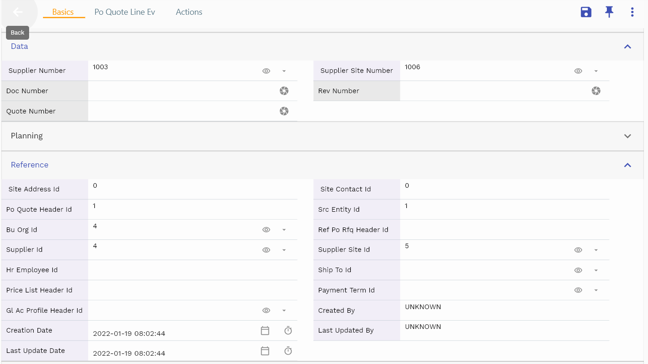Open the three-dot more options menu
Viewport: 648px width, 364px height.
[632, 12]
